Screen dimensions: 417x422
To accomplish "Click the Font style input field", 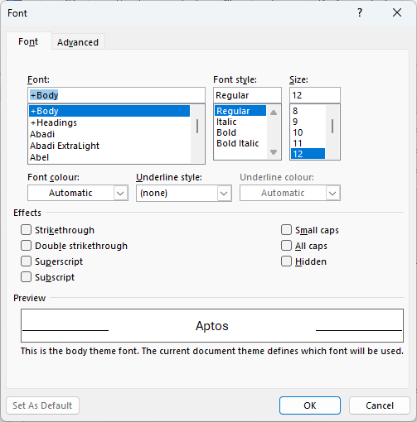I will pyautogui.click(x=247, y=95).
